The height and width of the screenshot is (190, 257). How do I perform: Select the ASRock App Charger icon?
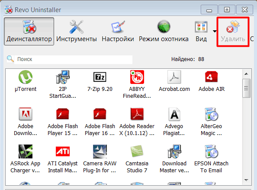[26, 151]
